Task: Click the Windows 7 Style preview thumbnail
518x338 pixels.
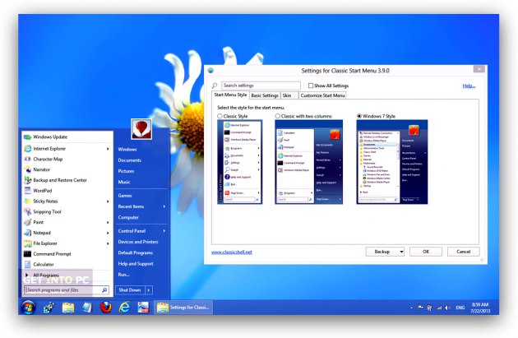Action: click(392, 162)
